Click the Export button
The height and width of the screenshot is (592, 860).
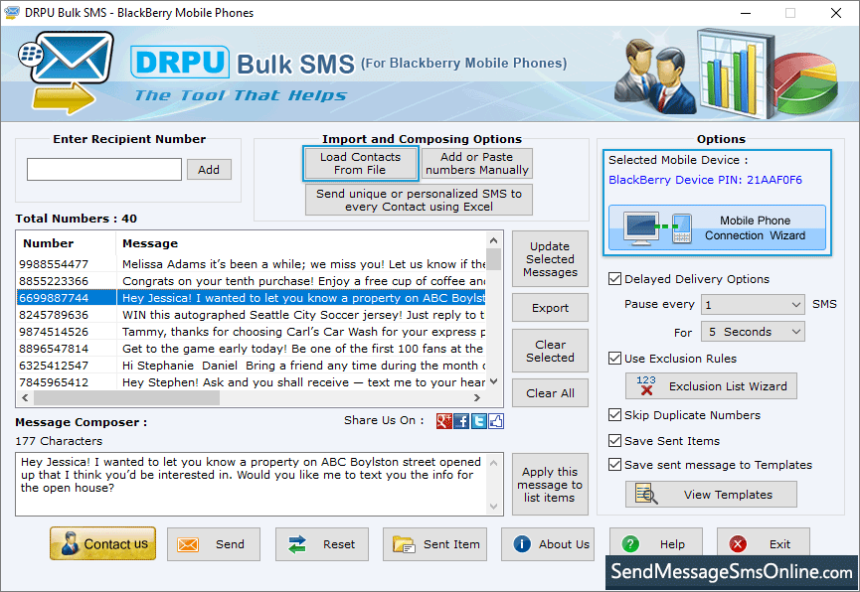click(x=550, y=308)
